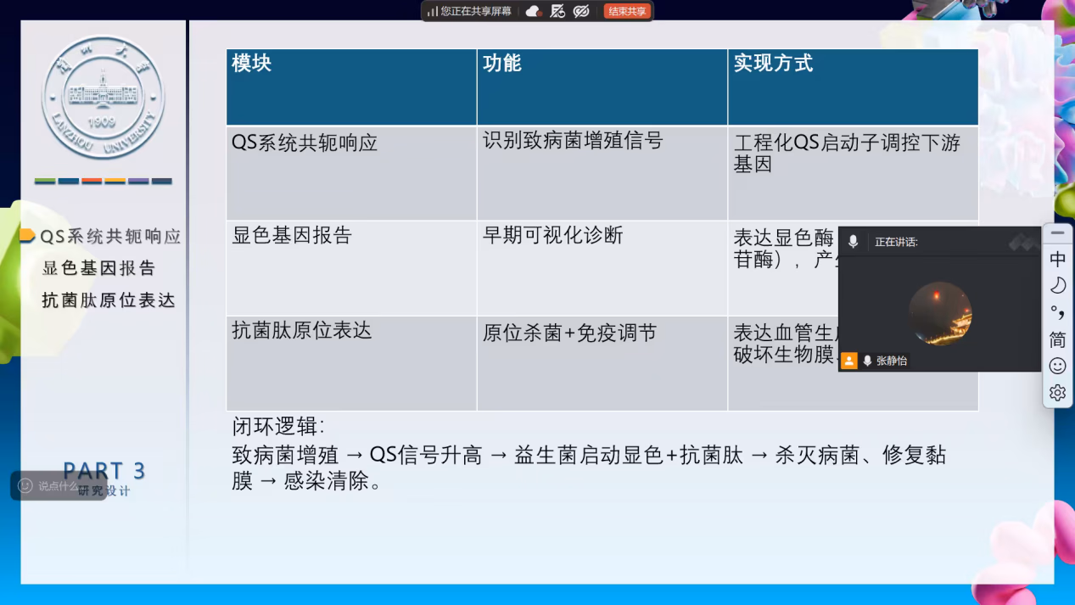Image resolution: width=1075 pixels, height=605 pixels.
Task: Click the microphone icon beside 正在讲话
Action: 854,242
